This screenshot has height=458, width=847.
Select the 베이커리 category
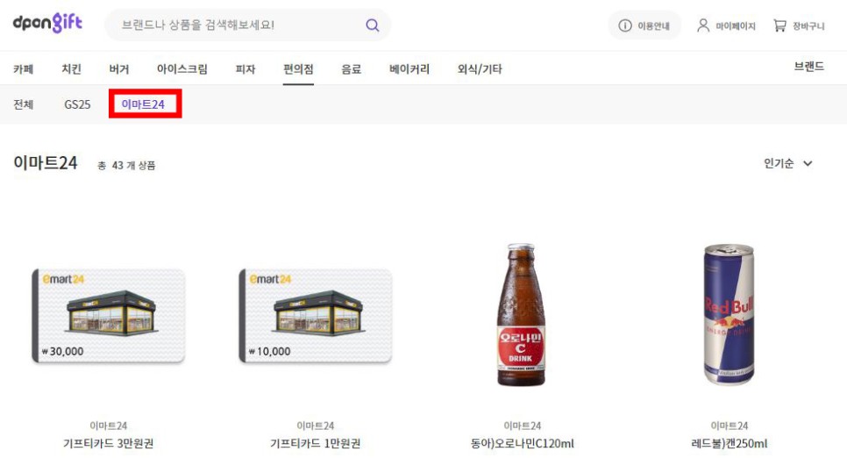[x=409, y=68]
